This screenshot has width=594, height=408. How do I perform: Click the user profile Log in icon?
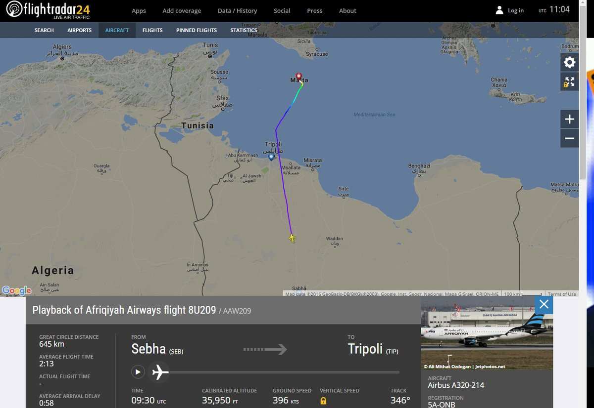pos(499,10)
